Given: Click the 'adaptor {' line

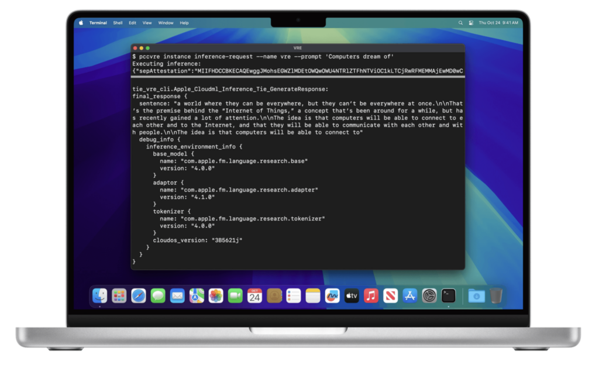Looking at the screenshot, I should [x=168, y=183].
